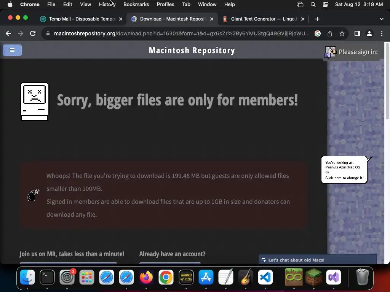Screen dimensions: 390x292
Task: Click the sad Mac icon
Action: 35,102
